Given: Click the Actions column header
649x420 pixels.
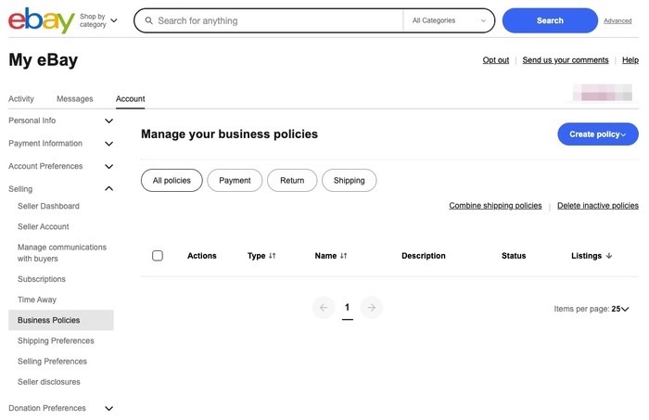Looking at the screenshot, I should pyautogui.click(x=202, y=256).
